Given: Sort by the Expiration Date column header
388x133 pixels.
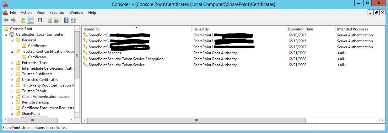Looking at the screenshot, I should coord(311,29).
